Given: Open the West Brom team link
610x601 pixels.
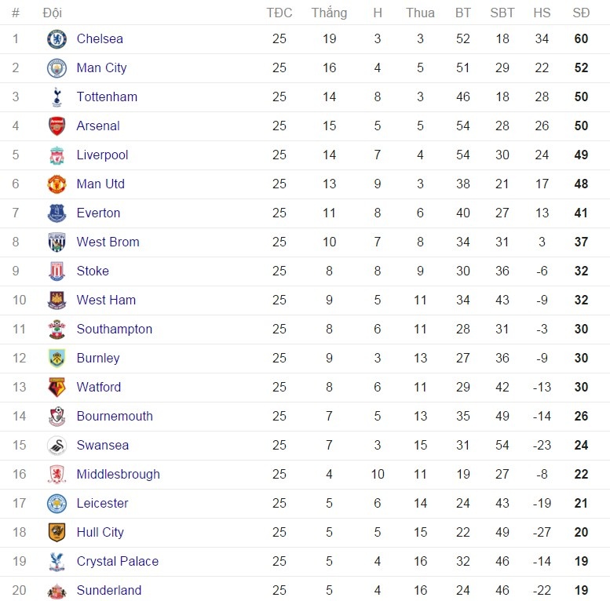Looking at the screenshot, I should pos(108,242).
